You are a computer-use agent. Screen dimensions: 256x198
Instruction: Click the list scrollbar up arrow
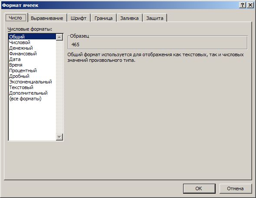[59, 37]
